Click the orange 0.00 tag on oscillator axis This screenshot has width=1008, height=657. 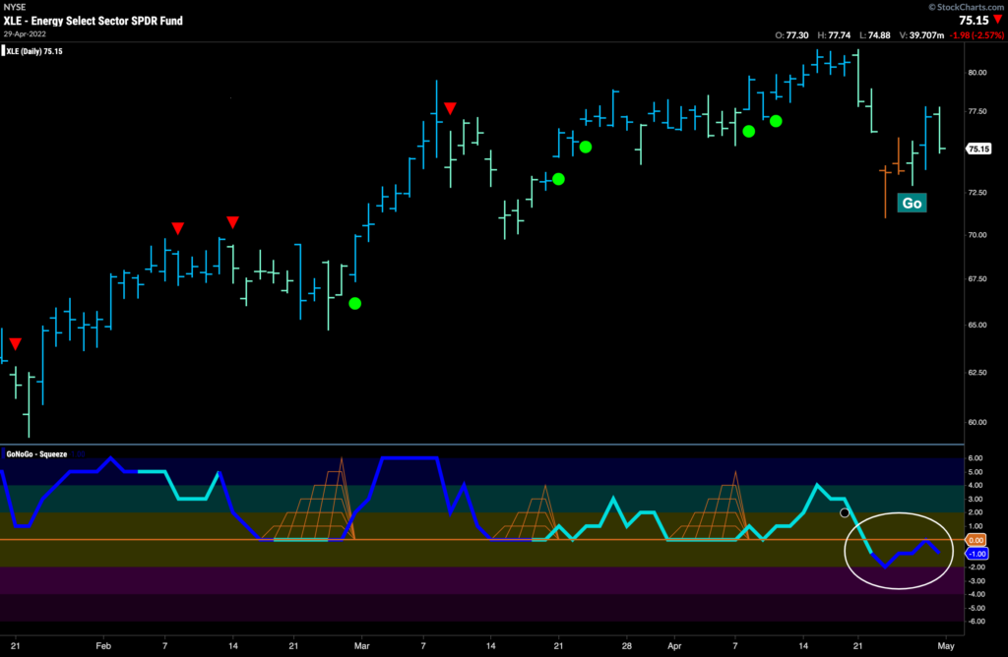[976, 540]
